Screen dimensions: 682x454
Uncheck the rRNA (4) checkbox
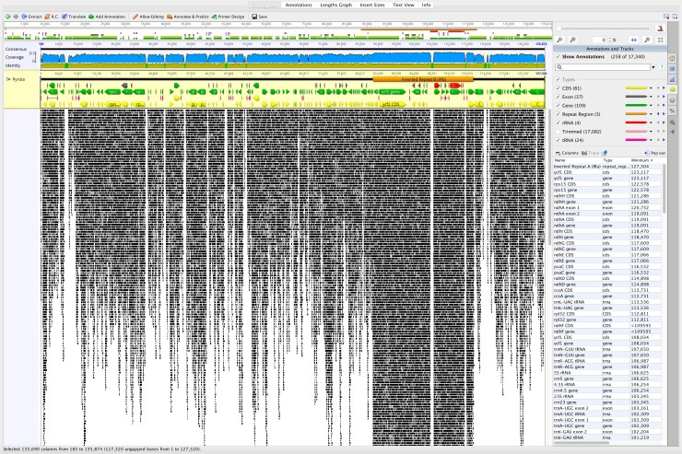pyautogui.click(x=558, y=123)
